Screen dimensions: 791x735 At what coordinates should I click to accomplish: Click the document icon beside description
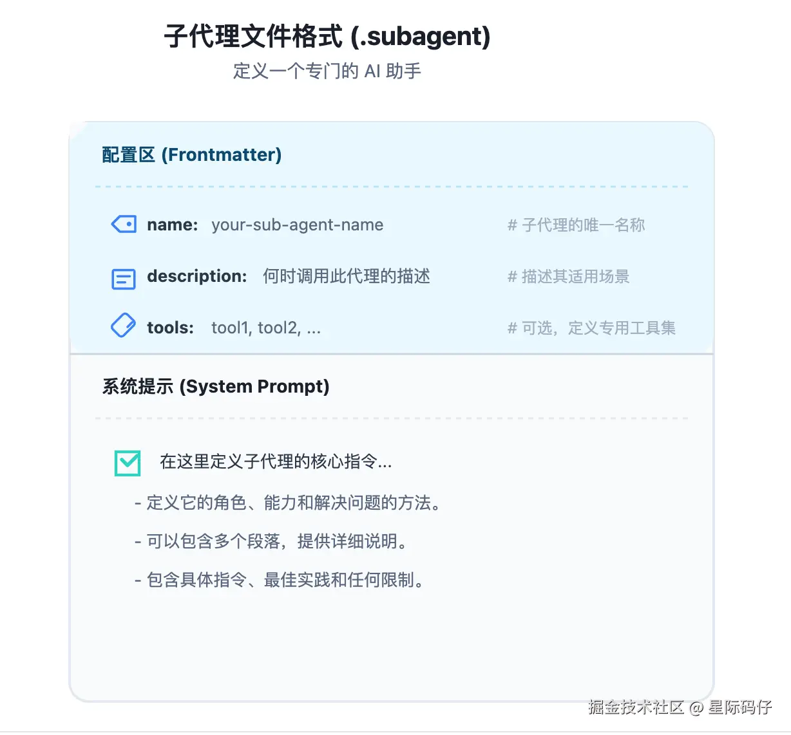point(124,279)
